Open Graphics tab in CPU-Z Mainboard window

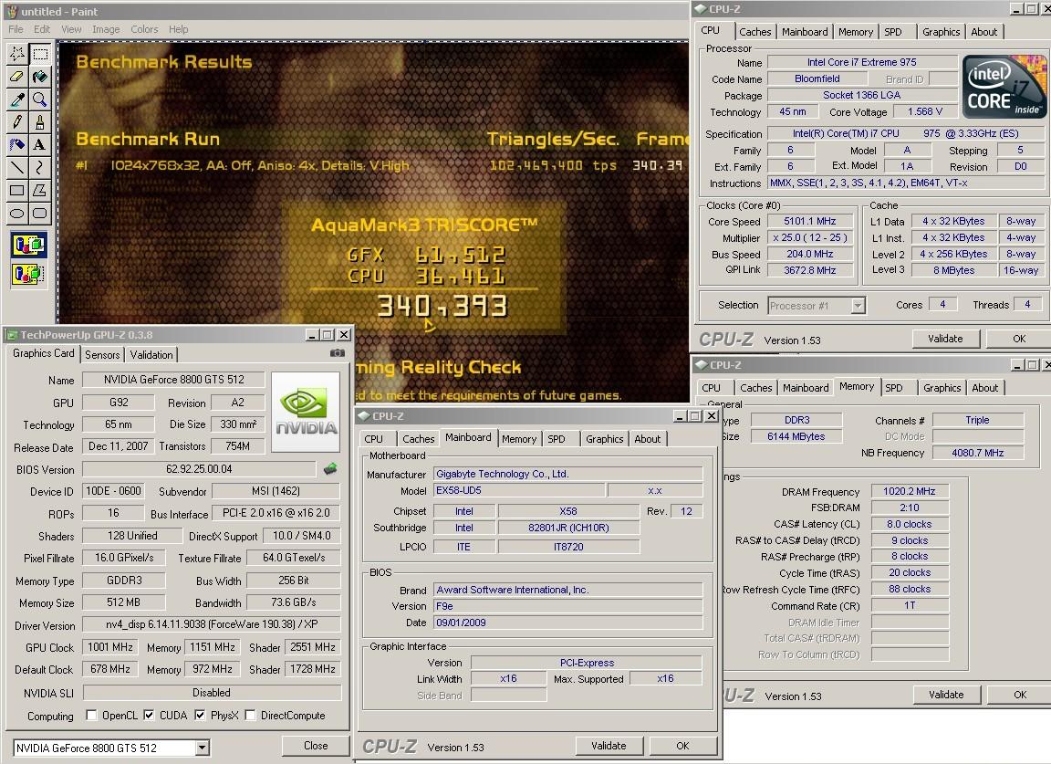604,439
